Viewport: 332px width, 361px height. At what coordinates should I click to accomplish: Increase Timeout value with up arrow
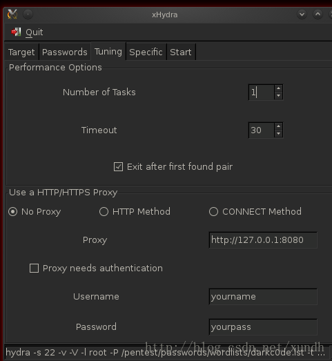pyautogui.click(x=279, y=126)
